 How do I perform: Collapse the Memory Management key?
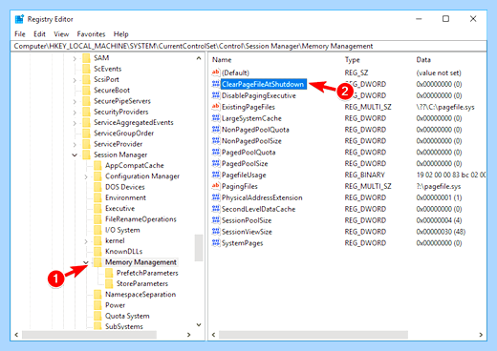(x=86, y=262)
